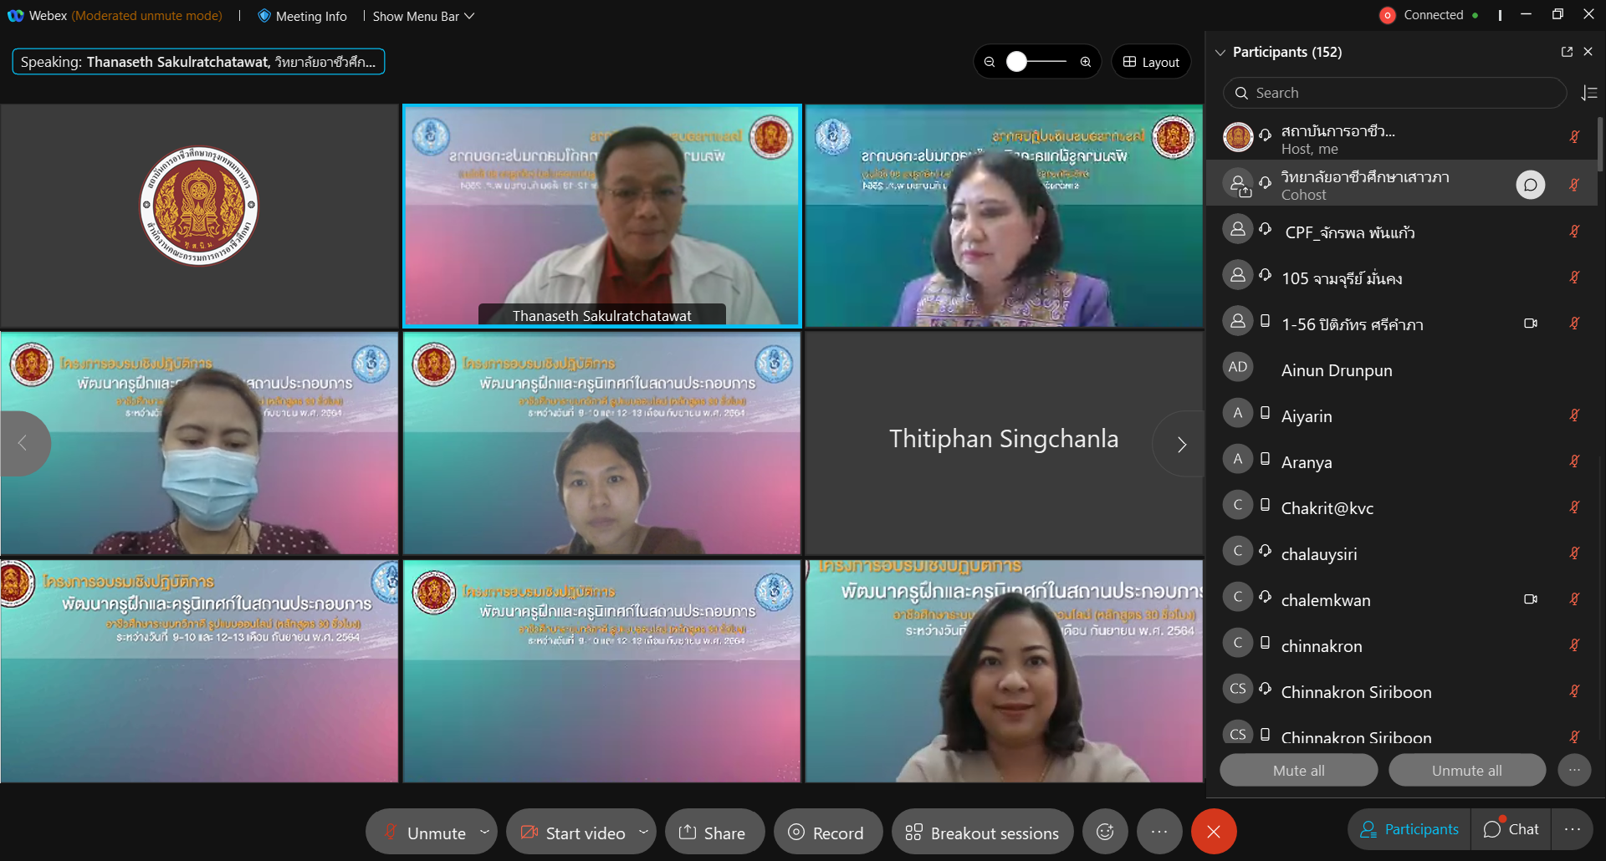The height and width of the screenshot is (861, 1606).
Task: Toggle mute icon for Aiyarin
Action: [1574, 415]
